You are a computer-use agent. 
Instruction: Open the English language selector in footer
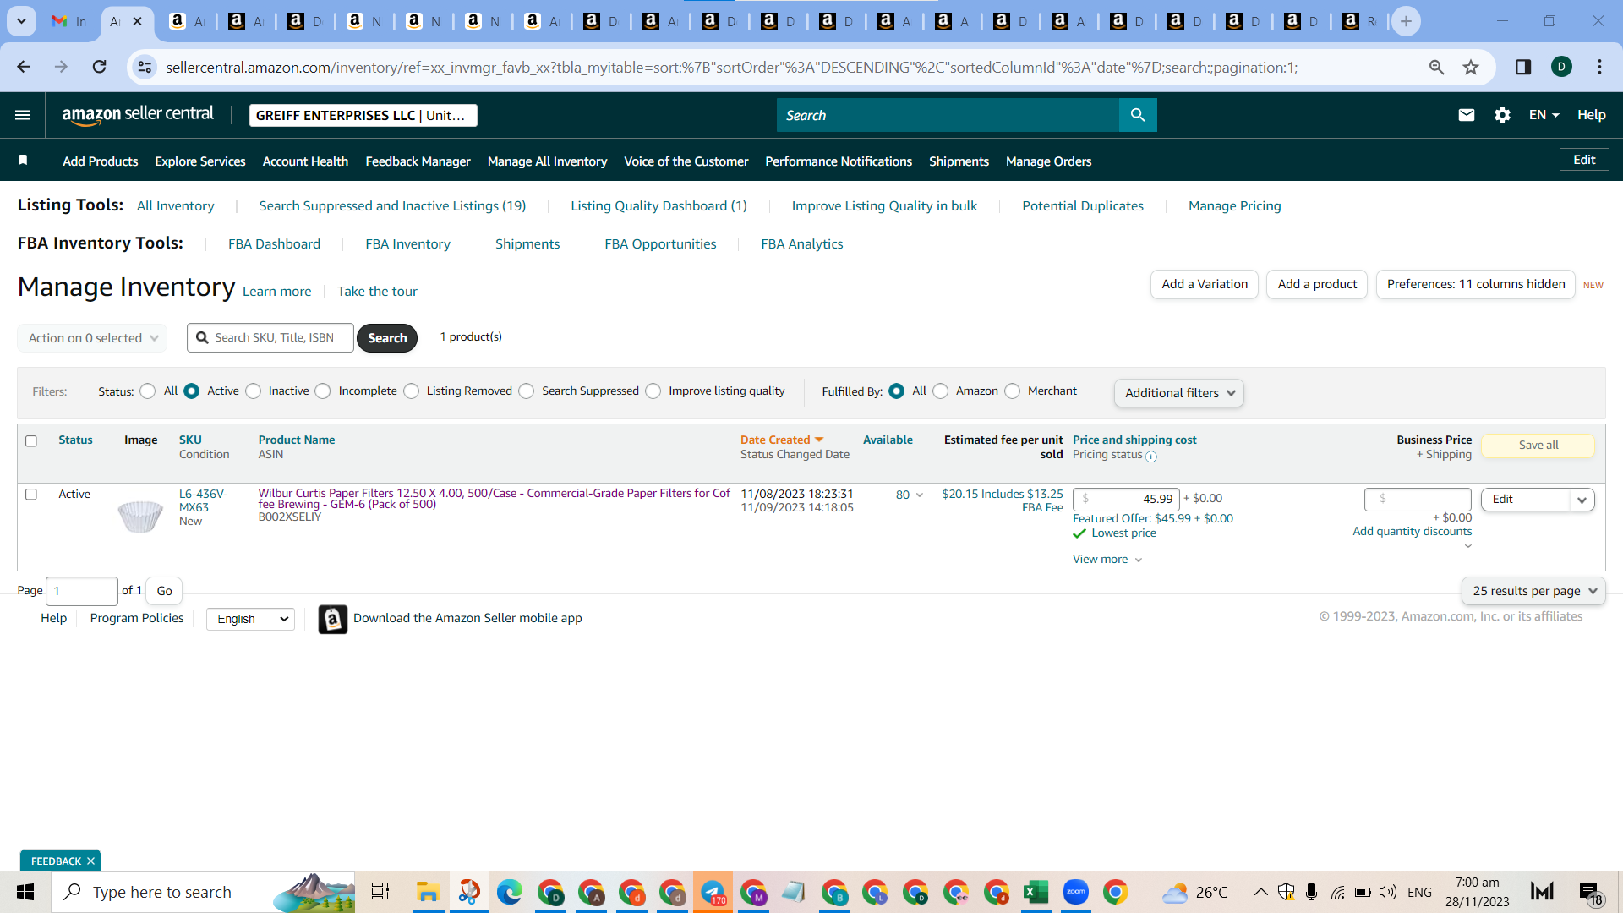250,619
